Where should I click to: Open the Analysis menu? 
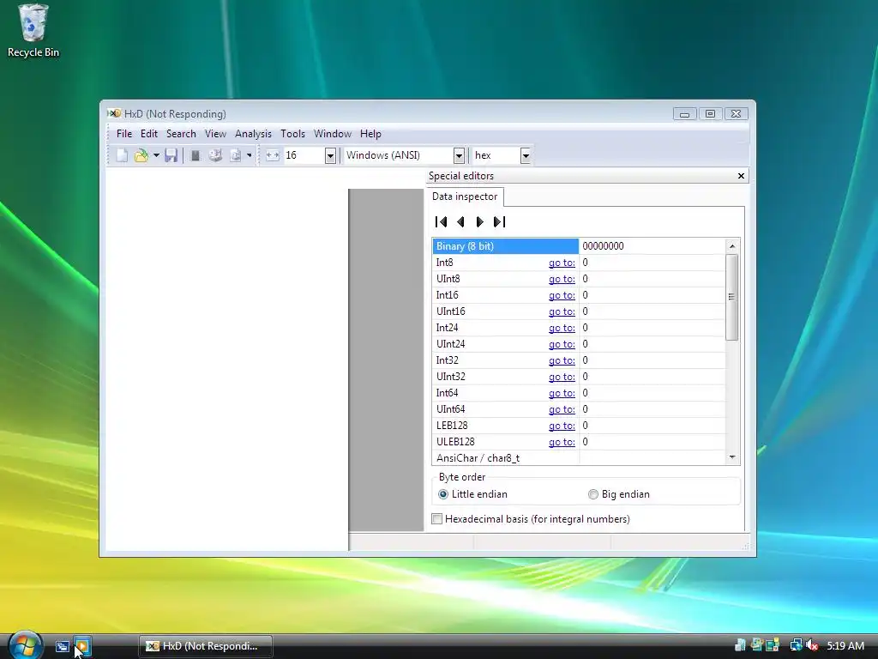[x=253, y=134]
